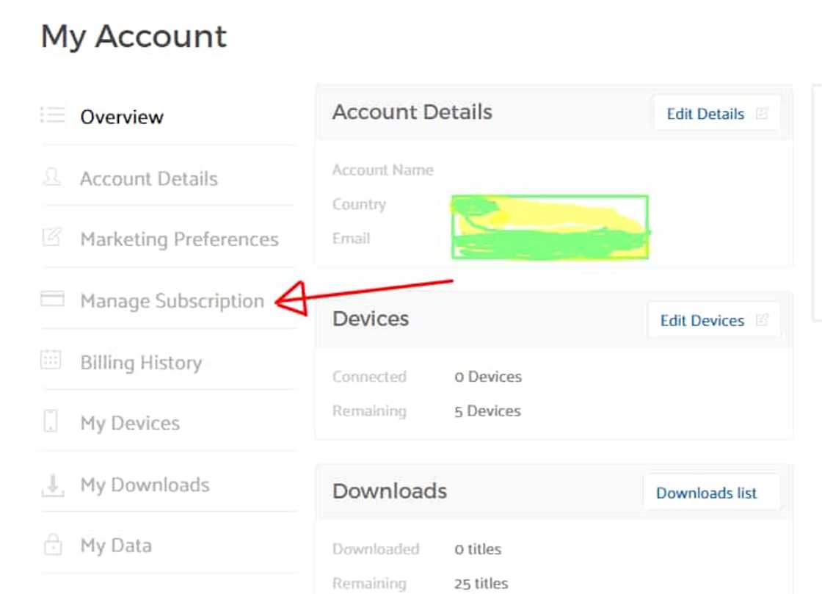
Task: Select Overview in the sidebar
Action: [122, 117]
